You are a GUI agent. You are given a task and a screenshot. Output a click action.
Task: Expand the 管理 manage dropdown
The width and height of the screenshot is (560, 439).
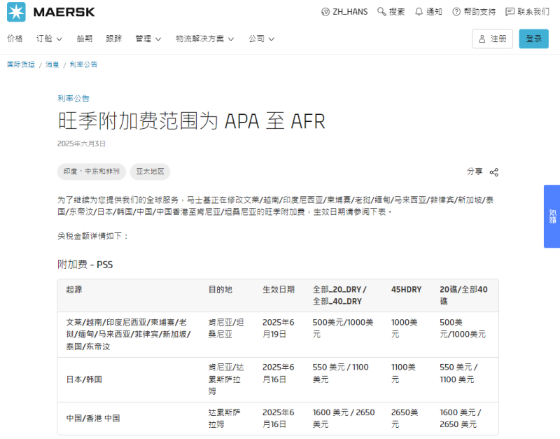pyautogui.click(x=148, y=39)
